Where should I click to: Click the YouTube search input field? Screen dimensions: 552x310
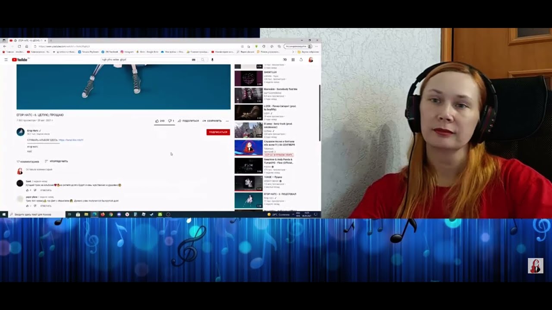[x=146, y=60]
